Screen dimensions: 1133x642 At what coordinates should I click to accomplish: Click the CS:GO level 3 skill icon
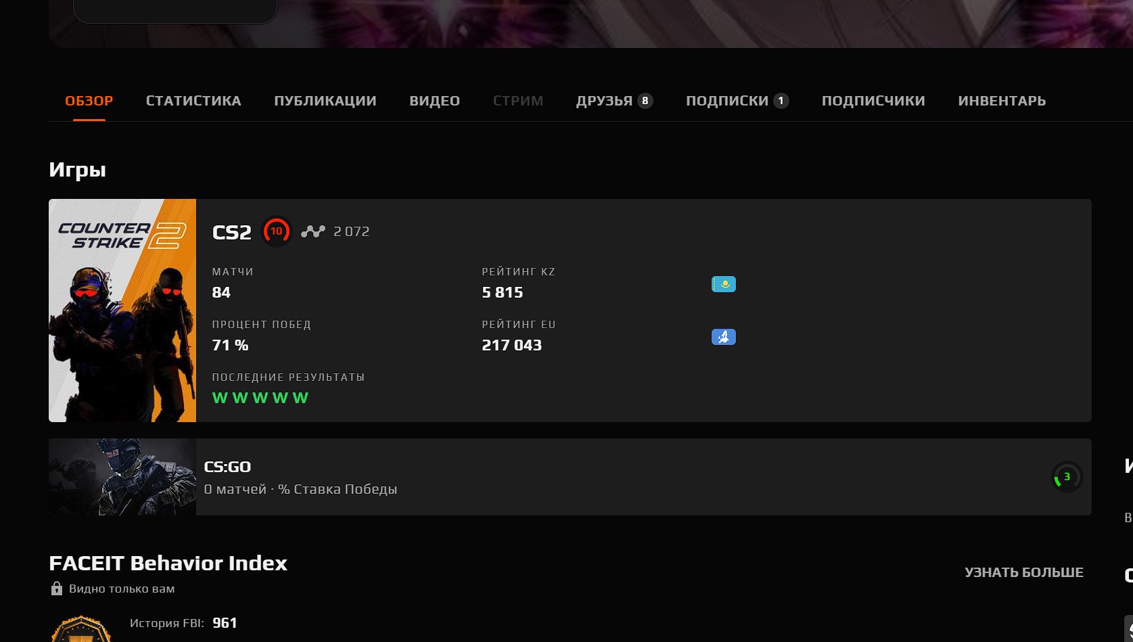pos(1067,477)
